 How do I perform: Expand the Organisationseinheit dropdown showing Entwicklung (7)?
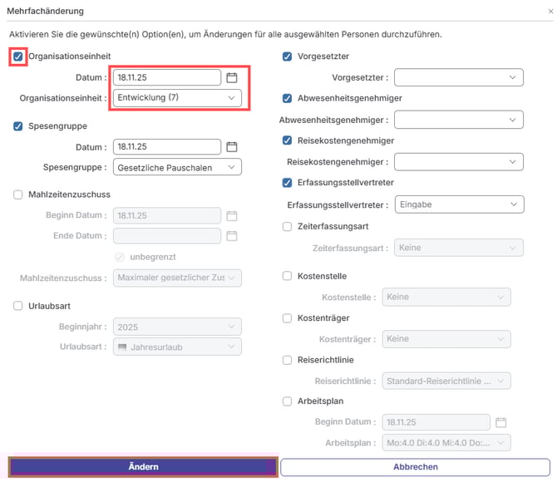point(177,98)
